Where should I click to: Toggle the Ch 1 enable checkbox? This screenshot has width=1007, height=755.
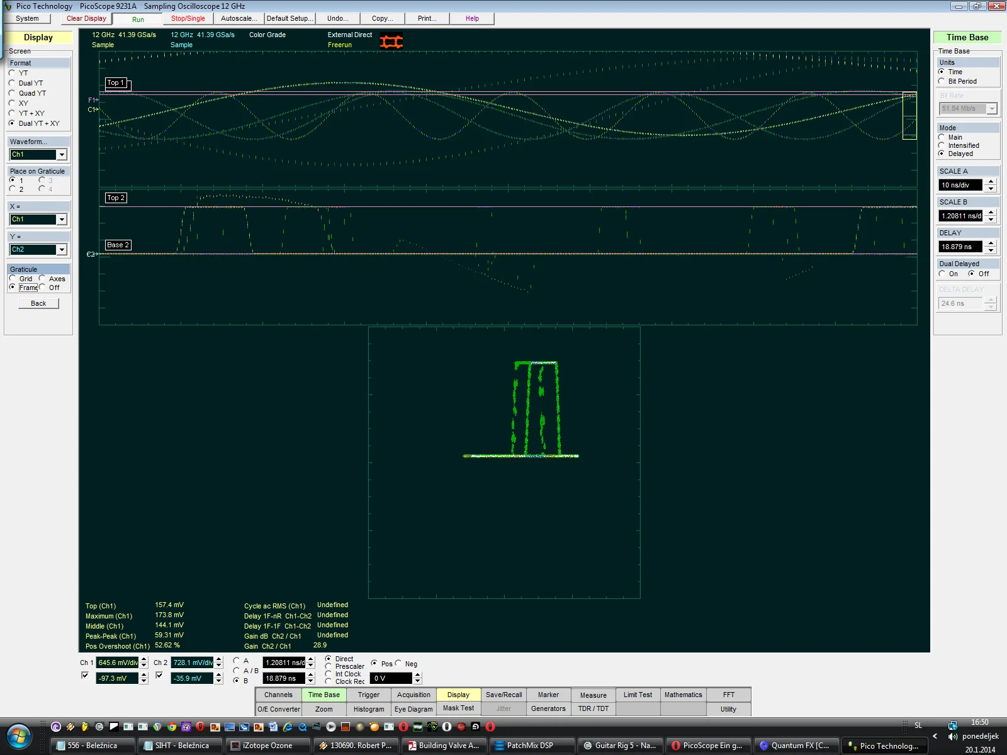[x=85, y=675]
